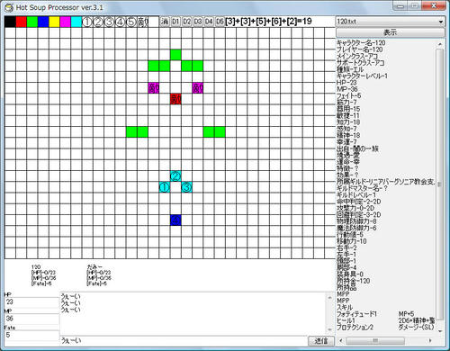This screenshot has height=351, width=450.
Task: Select the キャラクター名-120 row
Action: tap(361, 43)
